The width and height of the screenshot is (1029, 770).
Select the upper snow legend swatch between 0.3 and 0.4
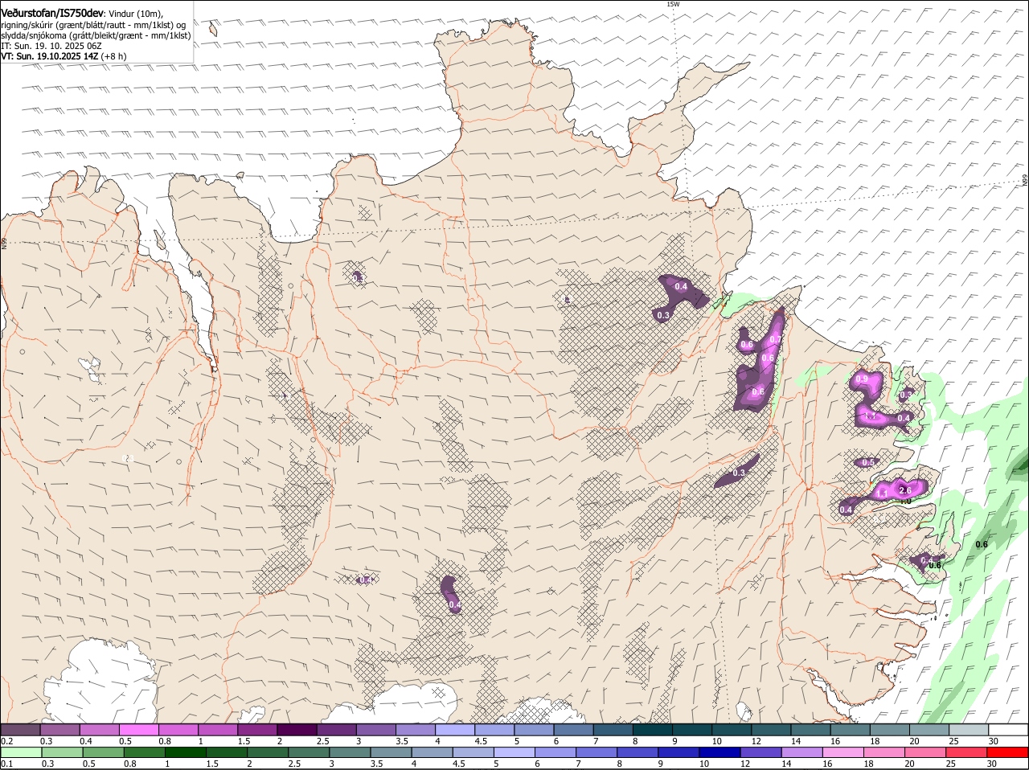59,729
